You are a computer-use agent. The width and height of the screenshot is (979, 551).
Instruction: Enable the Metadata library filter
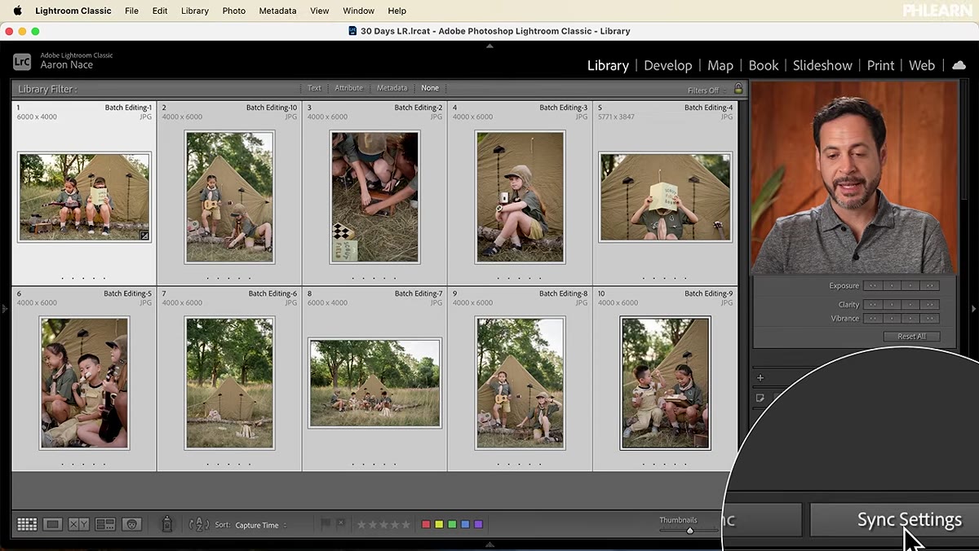coord(392,88)
